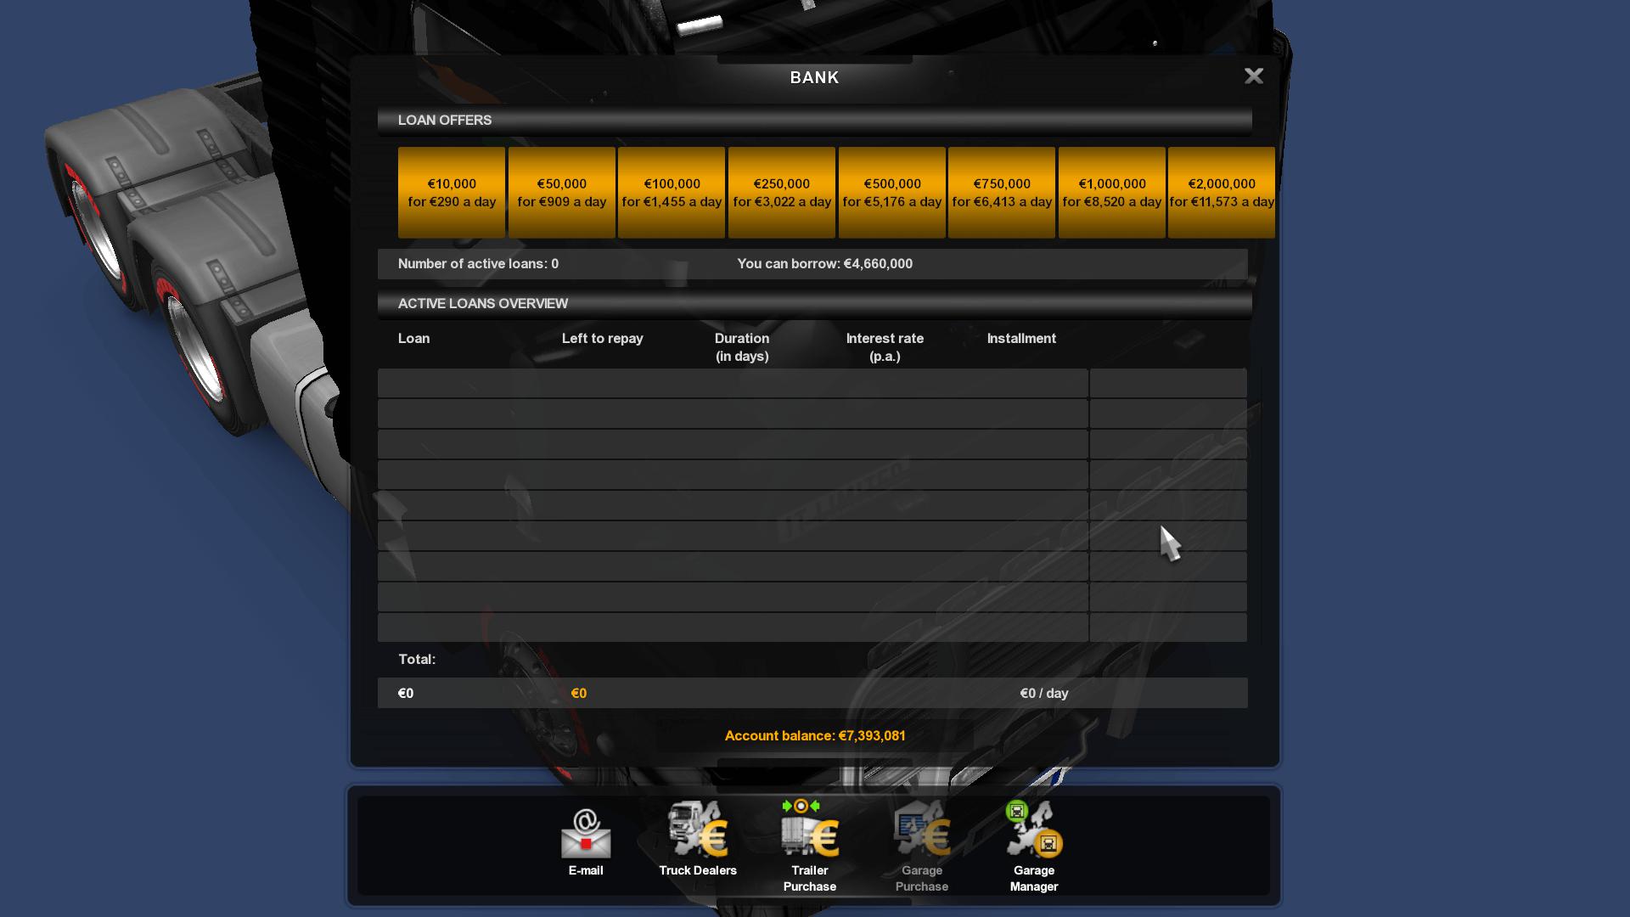Select €500,000 loan offer
1630x917 pixels.
pyautogui.click(x=892, y=191)
